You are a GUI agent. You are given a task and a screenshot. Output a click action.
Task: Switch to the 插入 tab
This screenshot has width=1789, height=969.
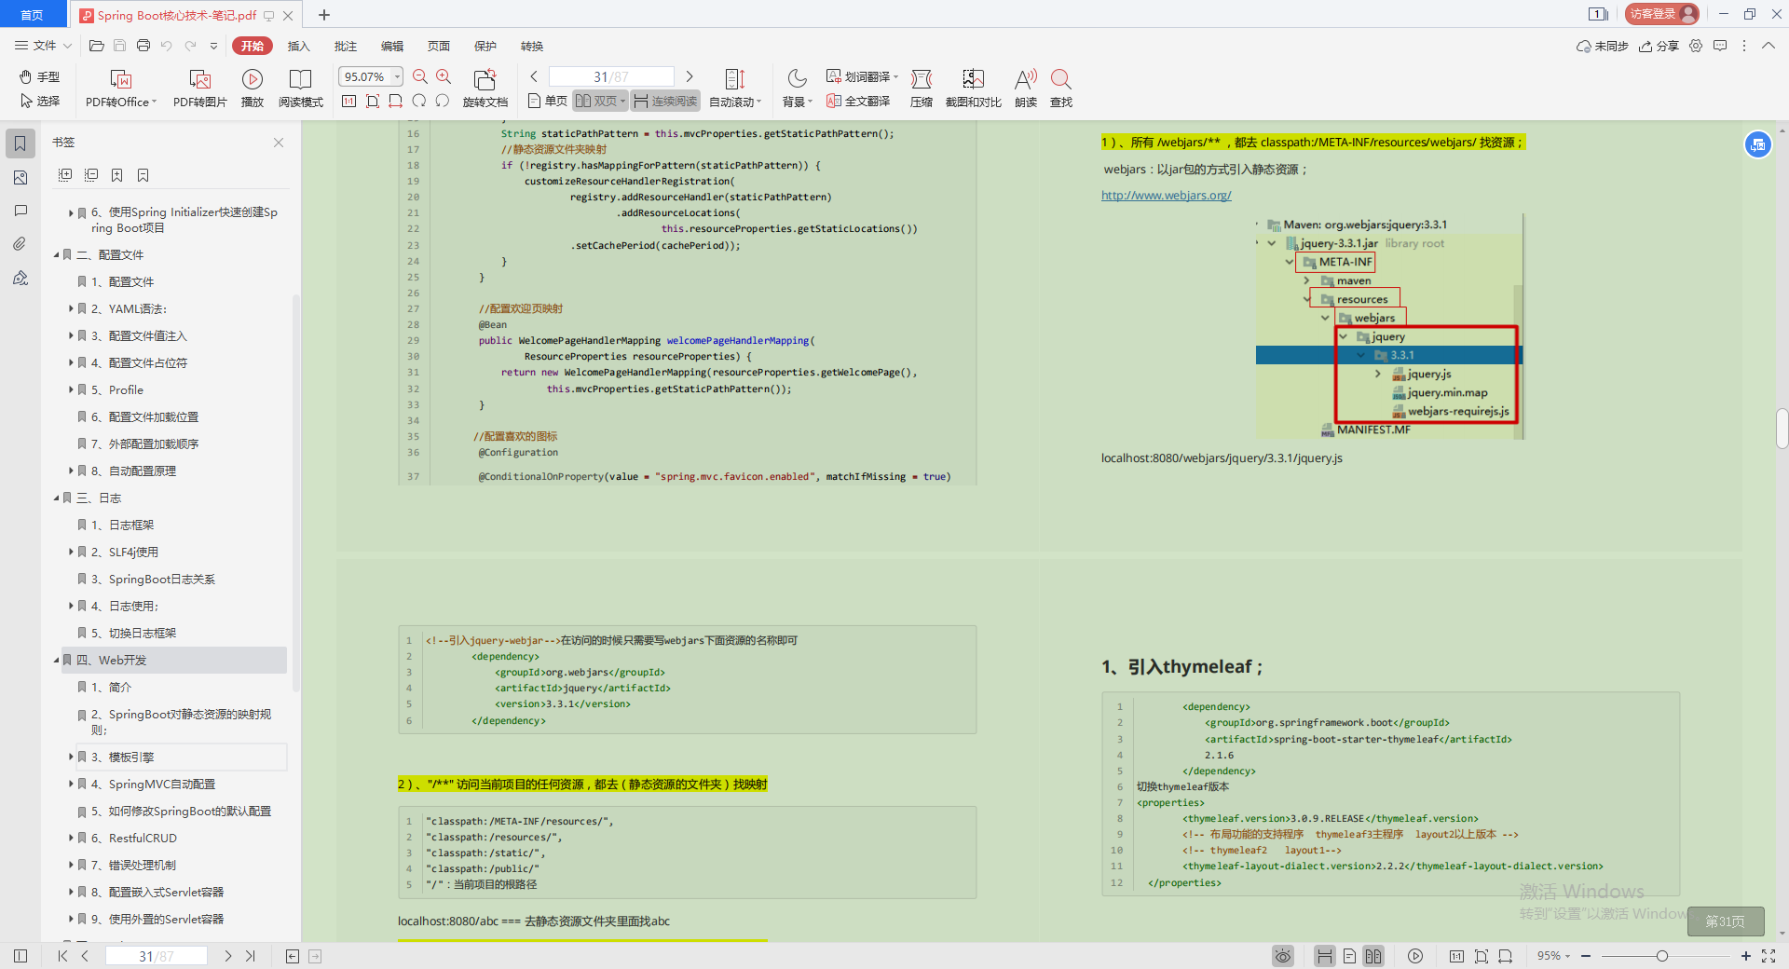click(298, 46)
